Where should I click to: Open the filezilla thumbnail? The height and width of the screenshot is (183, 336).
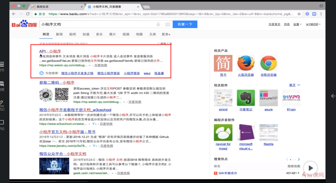(x=269, y=133)
